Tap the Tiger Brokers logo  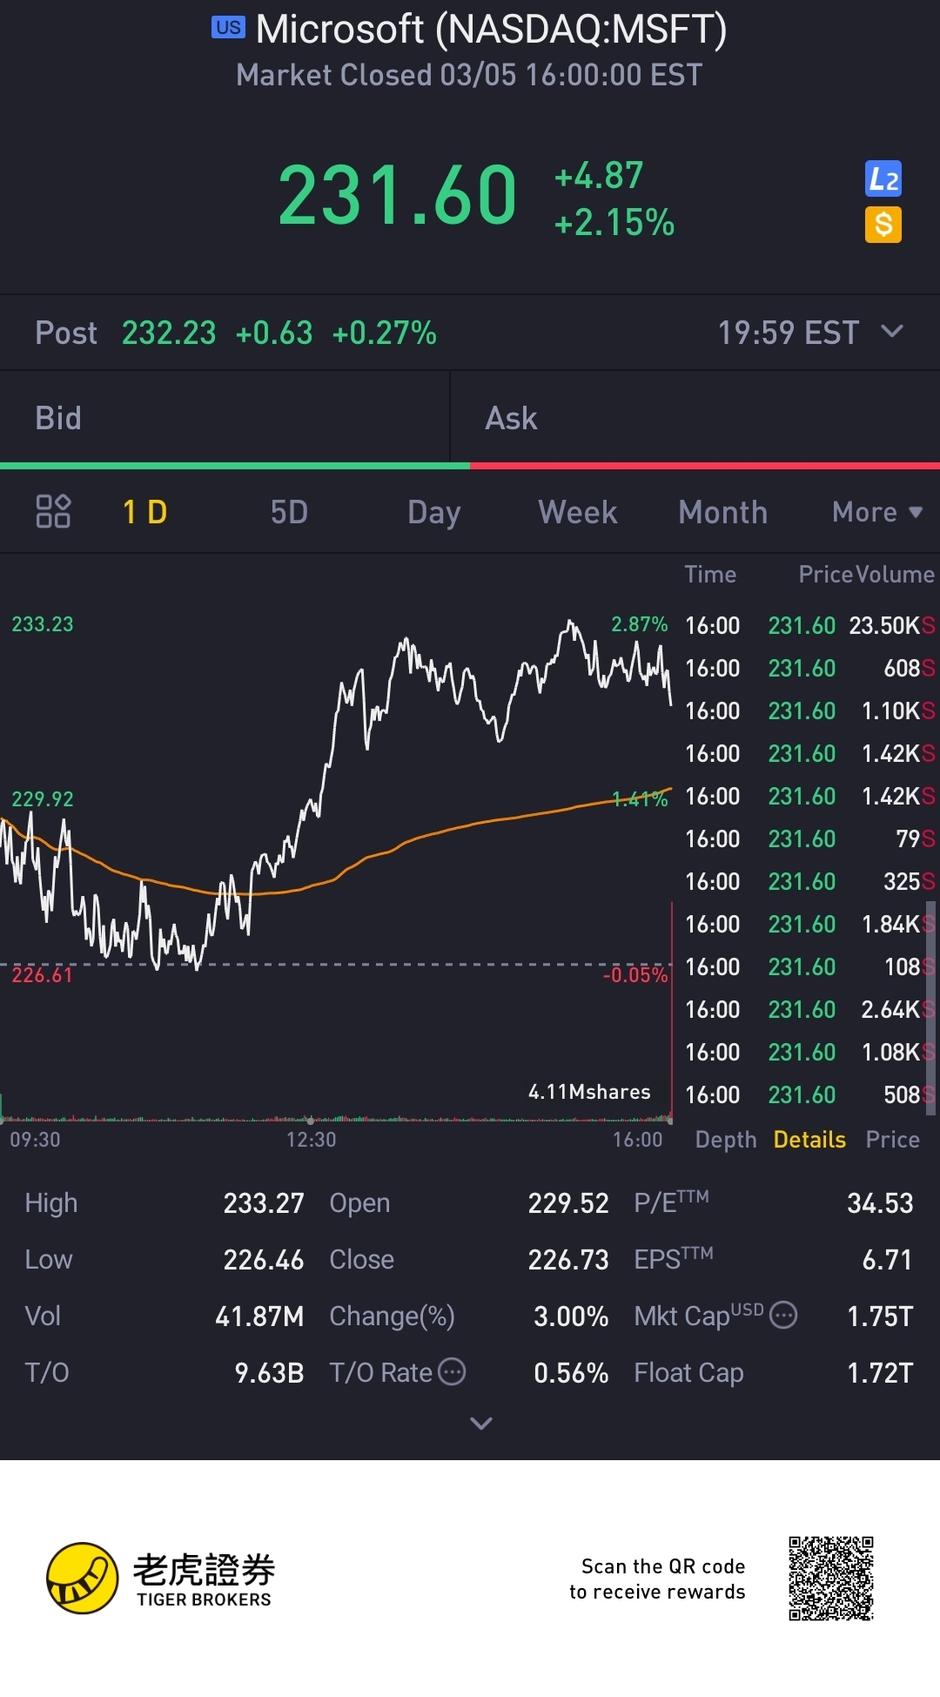(161, 1578)
